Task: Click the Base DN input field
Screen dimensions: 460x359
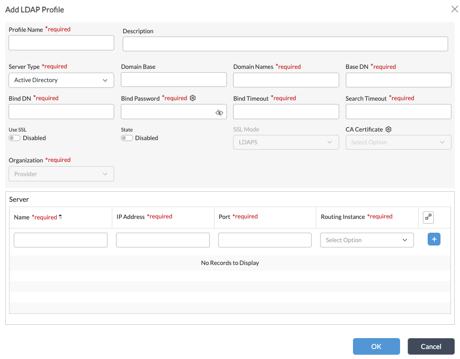Action: 398,80
